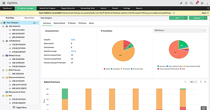
Task: Switch to the Subnet Details tab
Action: pyautogui.click(x=59, y=23)
